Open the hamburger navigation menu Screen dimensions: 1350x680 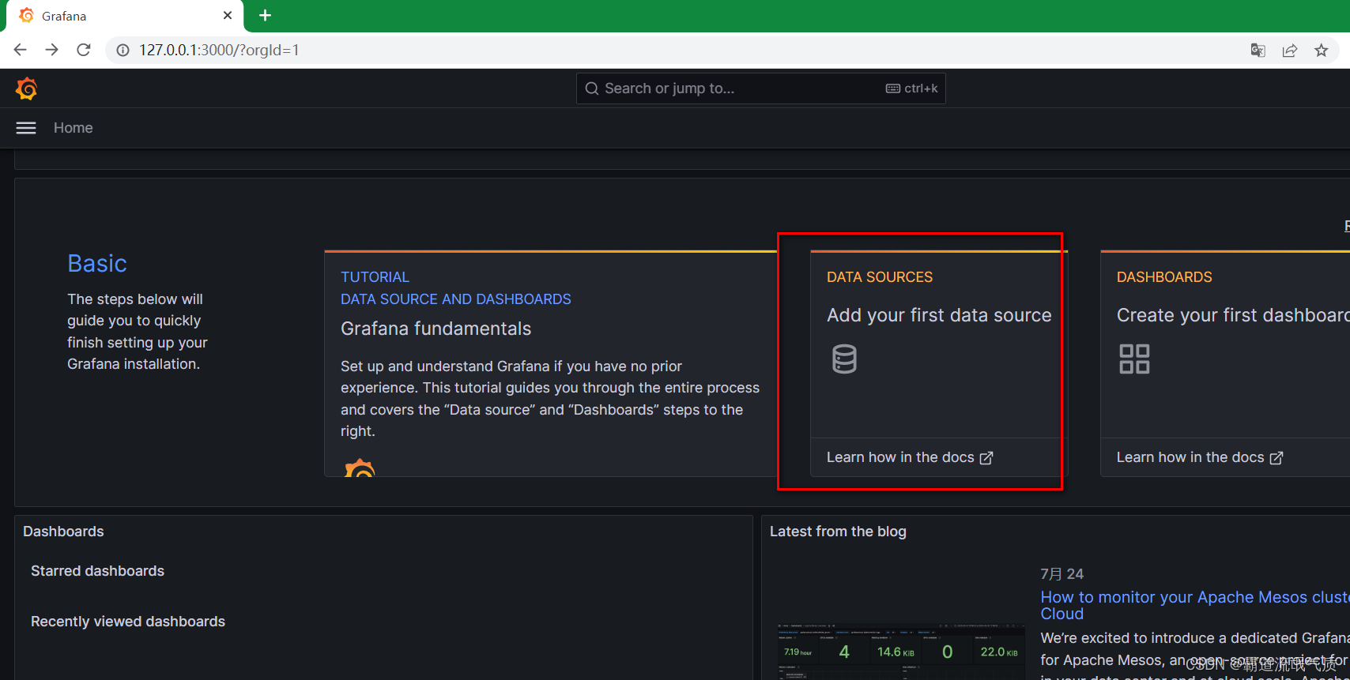tap(26, 128)
